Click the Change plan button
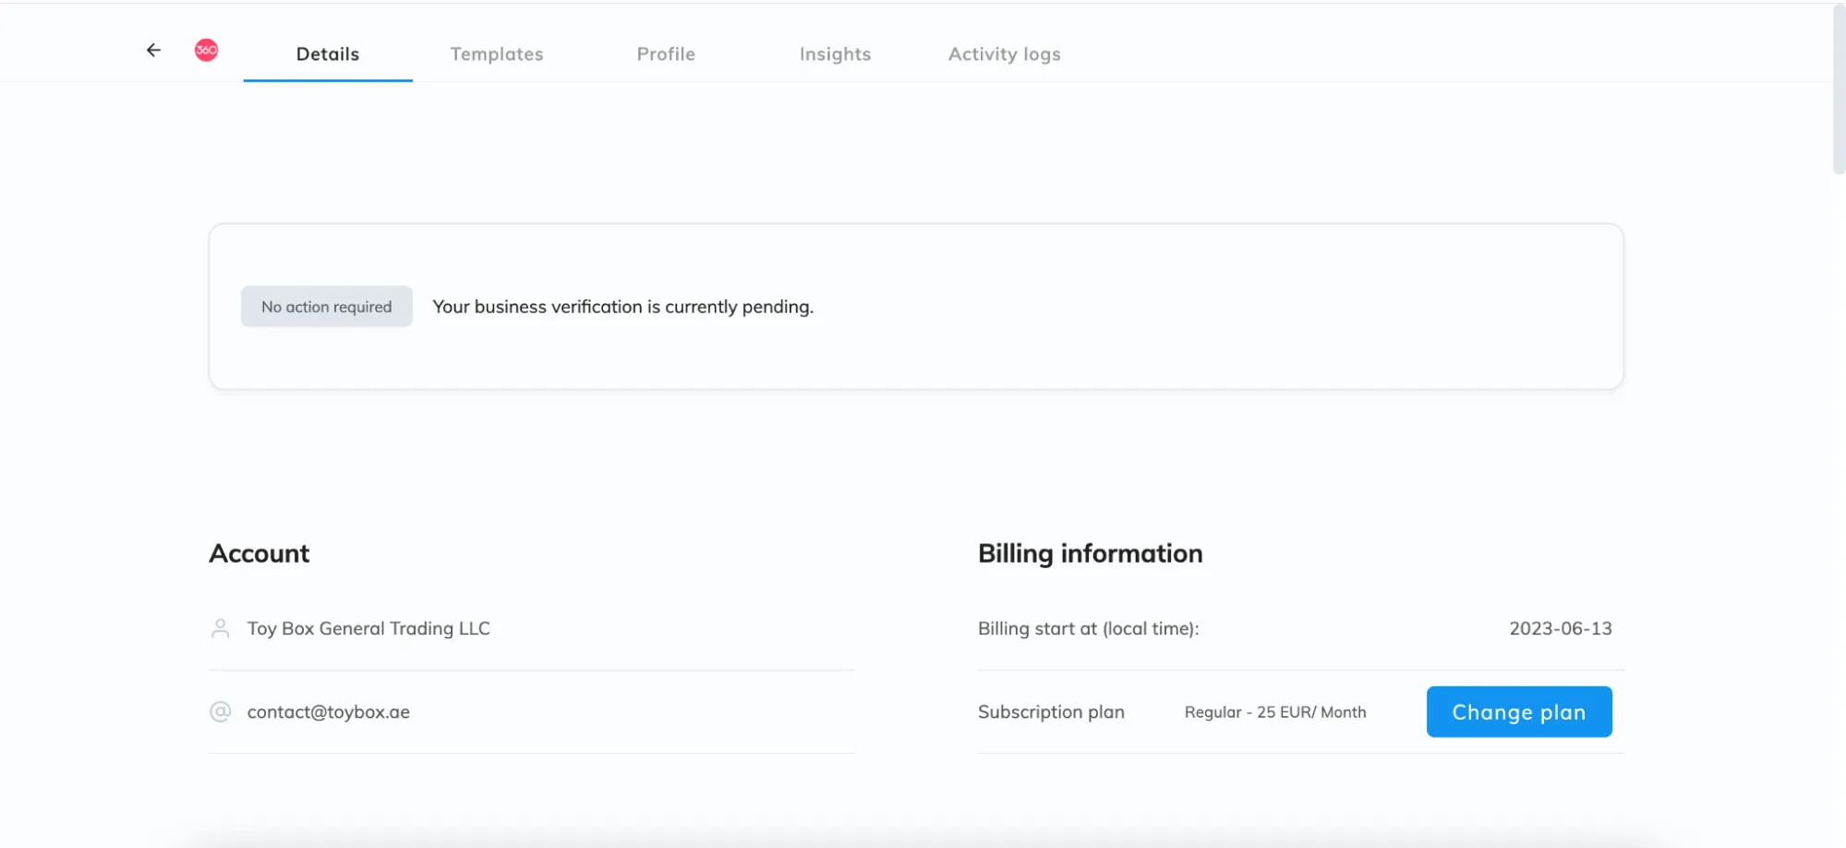 1519,711
